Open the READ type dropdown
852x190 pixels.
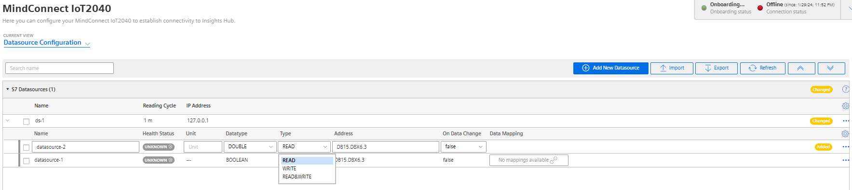click(x=304, y=147)
